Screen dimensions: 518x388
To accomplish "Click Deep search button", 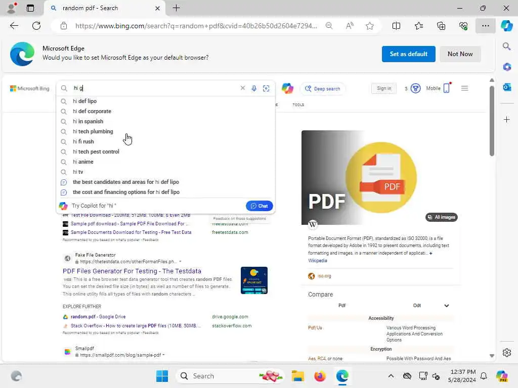I will [x=323, y=88].
